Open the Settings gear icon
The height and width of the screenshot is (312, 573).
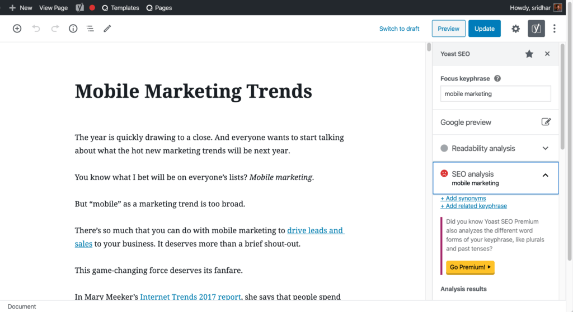[515, 29]
